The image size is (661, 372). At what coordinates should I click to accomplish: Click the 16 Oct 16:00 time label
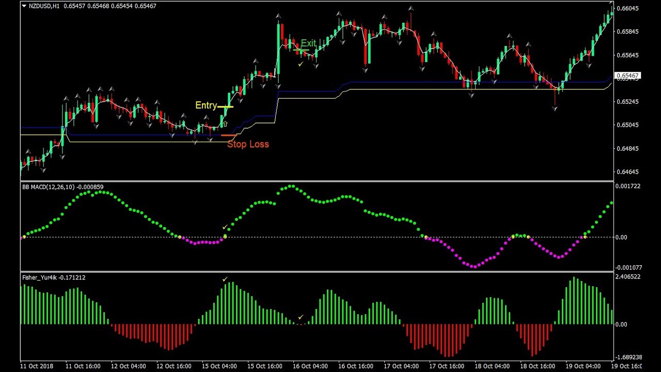(x=355, y=367)
